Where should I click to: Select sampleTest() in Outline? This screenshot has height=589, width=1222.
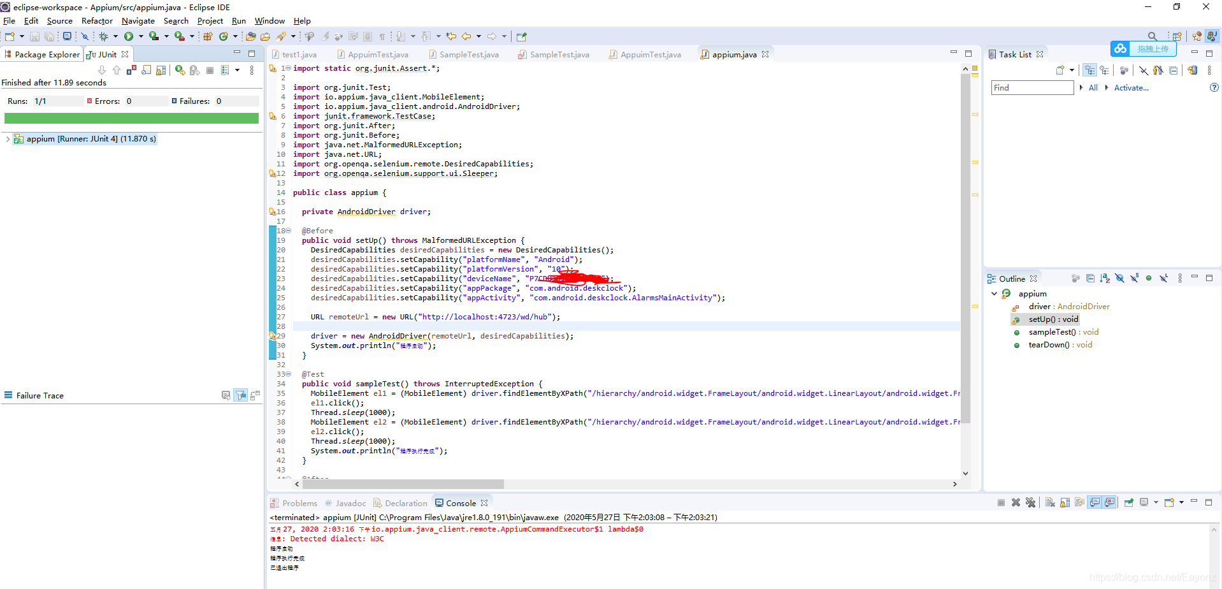coord(1063,332)
